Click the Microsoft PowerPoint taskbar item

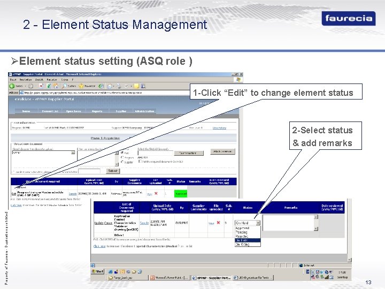169,278
